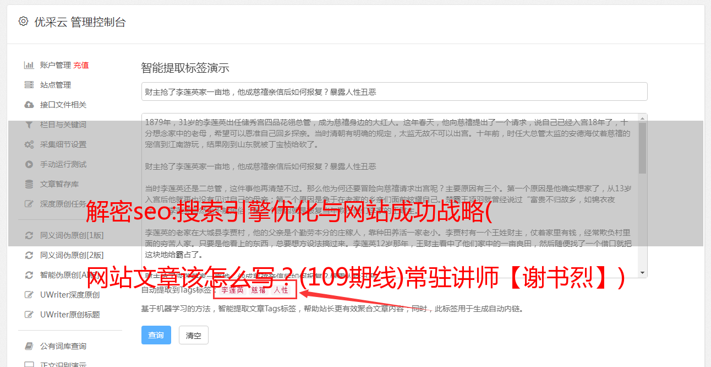This screenshot has width=711, height=367.
Task: Click the 同义词伪原创[2版] refresh icon
Action: 29,255
